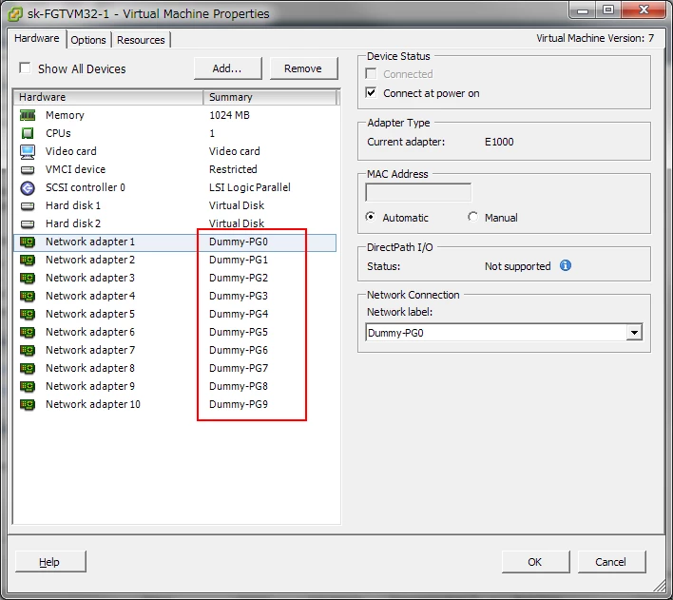Screen dimensions: 673x600
Task: Click the Cancel button
Action: 611,562
